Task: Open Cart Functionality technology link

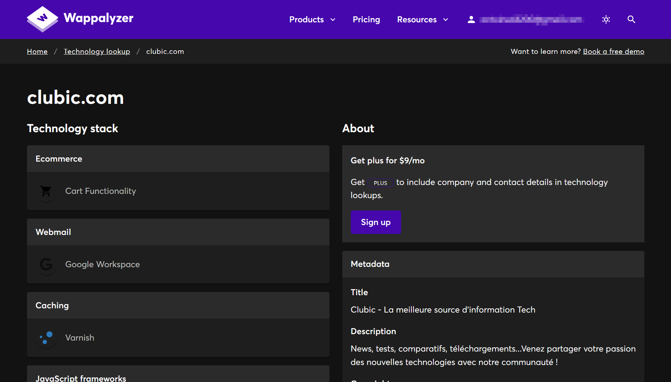Action: pyautogui.click(x=101, y=191)
